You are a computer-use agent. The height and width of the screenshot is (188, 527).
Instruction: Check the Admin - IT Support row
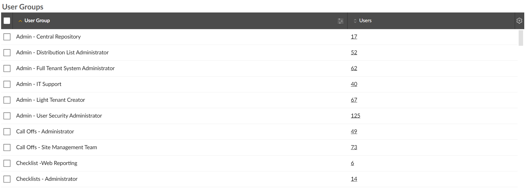click(x=7, y=84)
